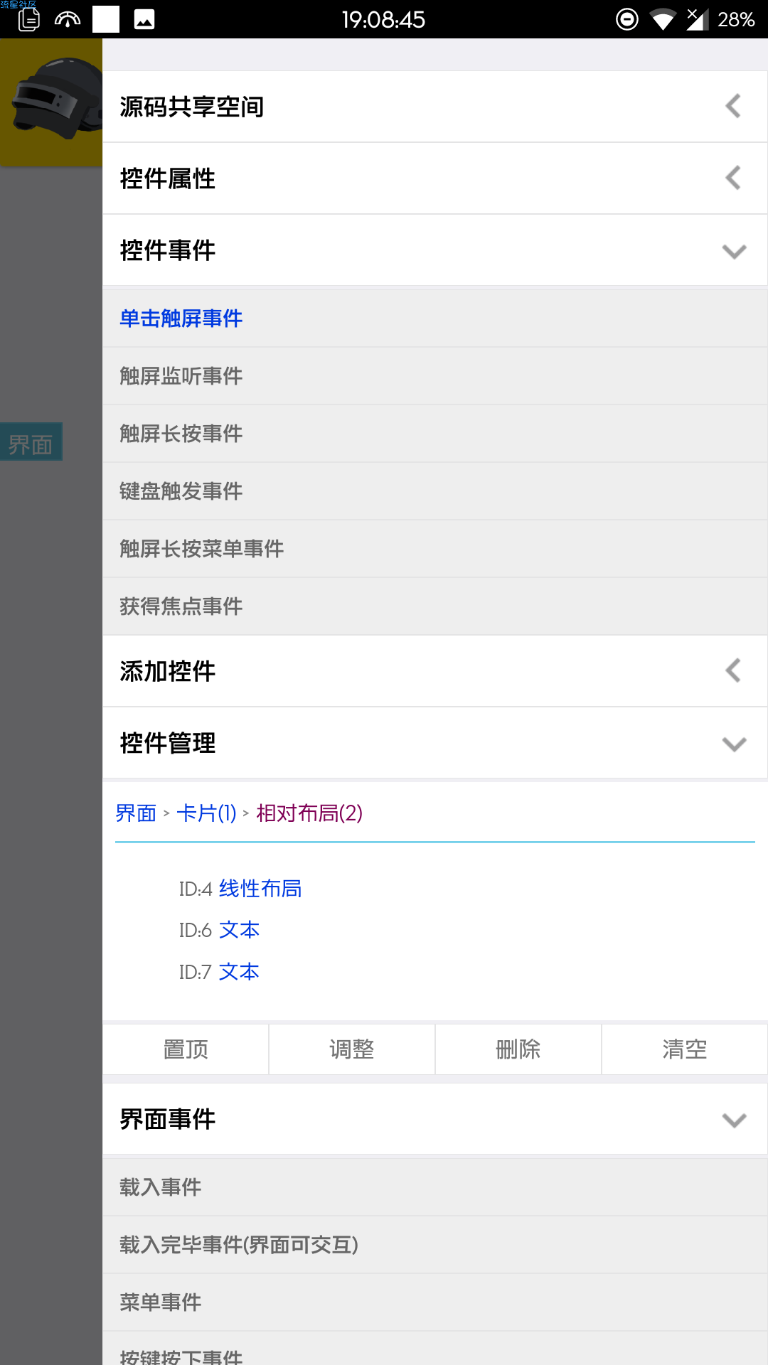The width and height of the screenshot is (768, 1365).
Task: Open ID:7 文本 control
Action: (x=219, y=972)
